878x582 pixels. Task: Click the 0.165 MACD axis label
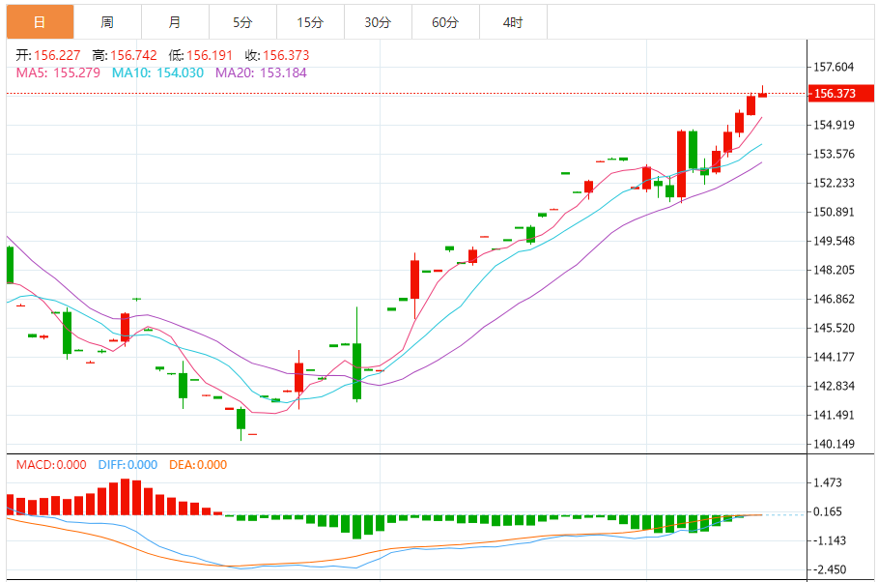(828, 511)
